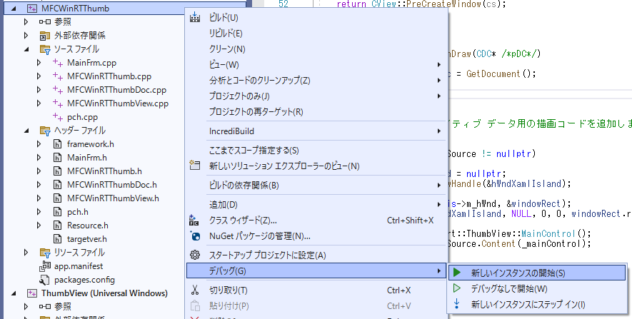632x319 pixels.
Task: Expand the 外部依存関係 node
Action: (26, 36)
